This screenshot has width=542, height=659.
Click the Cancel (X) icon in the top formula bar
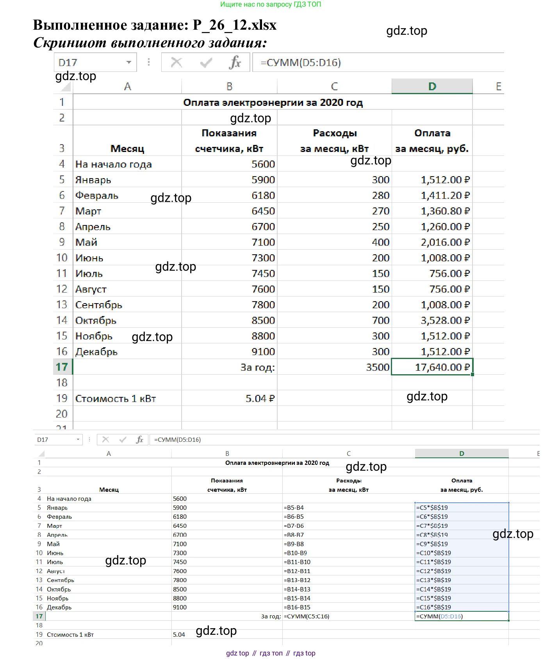177,63
